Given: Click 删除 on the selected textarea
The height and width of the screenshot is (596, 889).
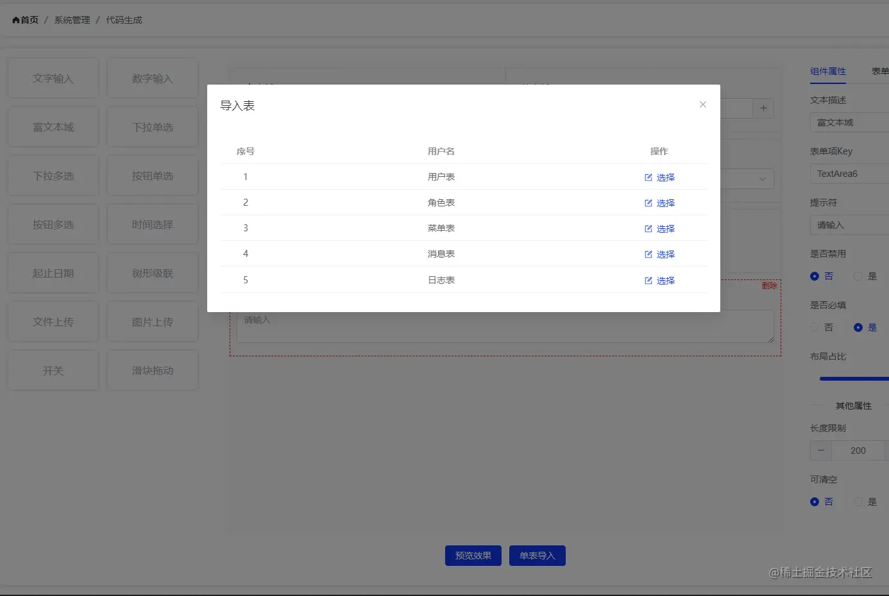Looking at the screenshot, I should (x=770, y=285).
